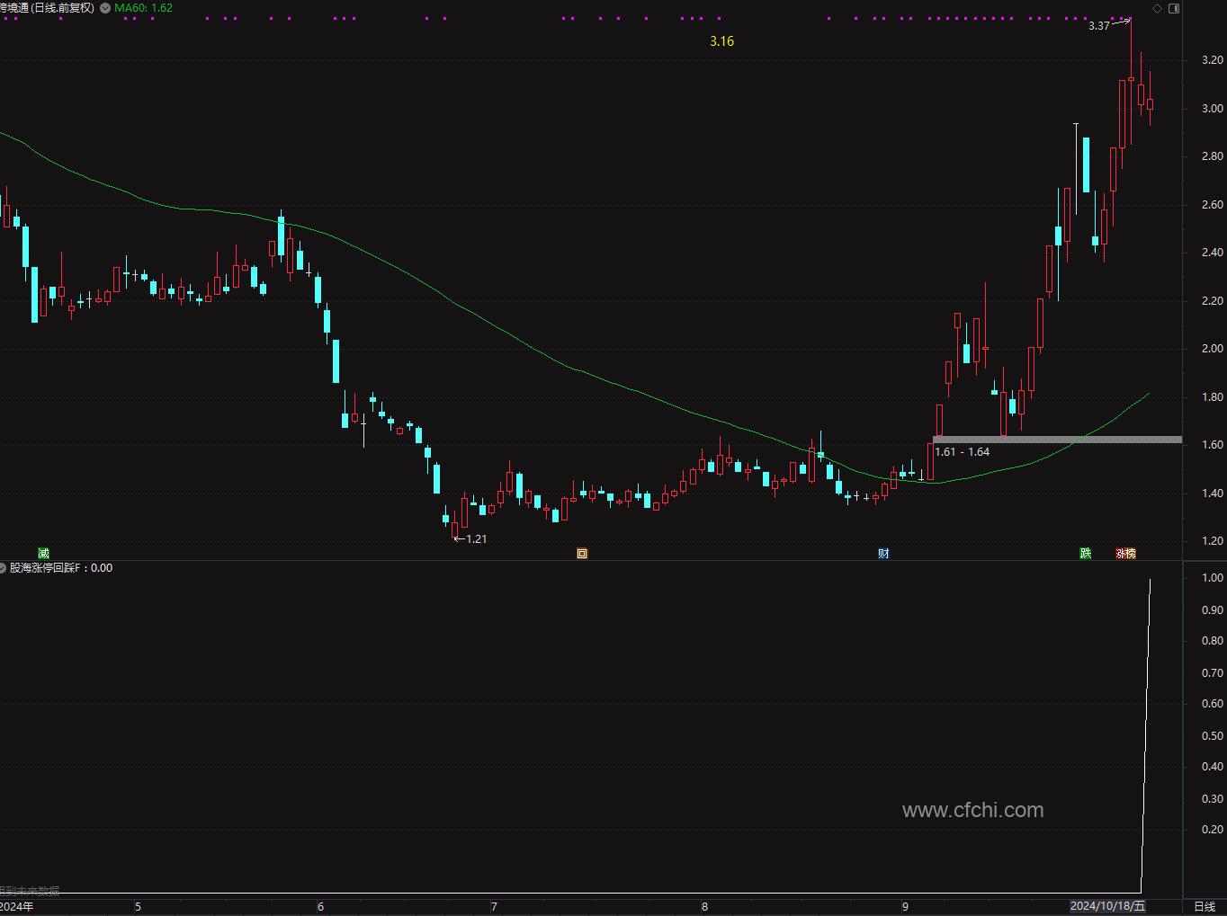Click the 1.61 - 1.64 price range label
Screen dimensions: 1227x916
(962, 452)
